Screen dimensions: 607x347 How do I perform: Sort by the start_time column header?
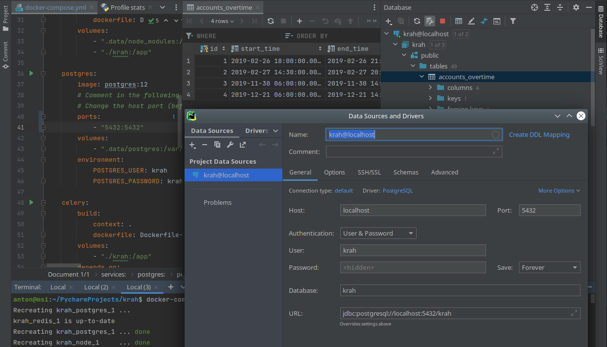[277, 48]
